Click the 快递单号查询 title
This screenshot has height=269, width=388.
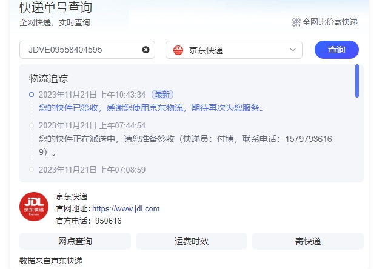(x=56, y=7)
